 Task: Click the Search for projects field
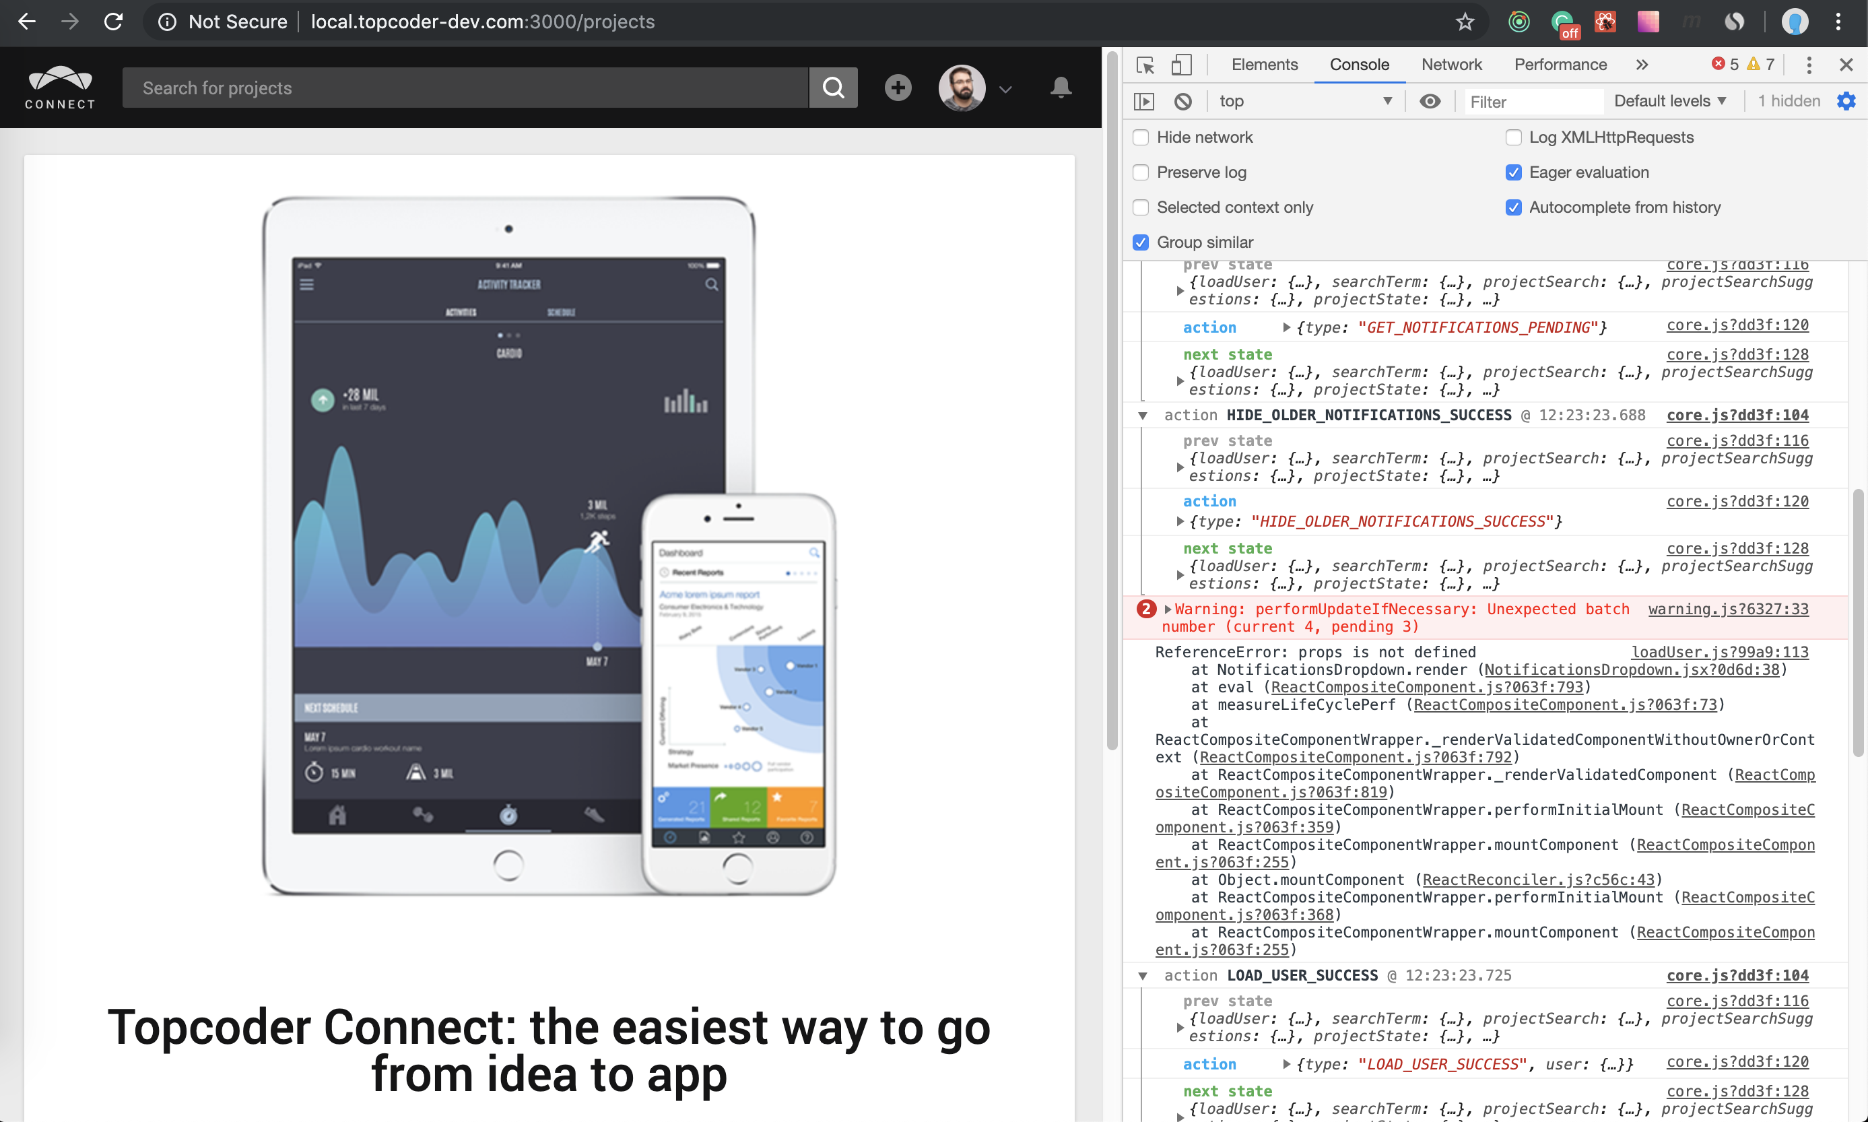click(x=465, y=88)
